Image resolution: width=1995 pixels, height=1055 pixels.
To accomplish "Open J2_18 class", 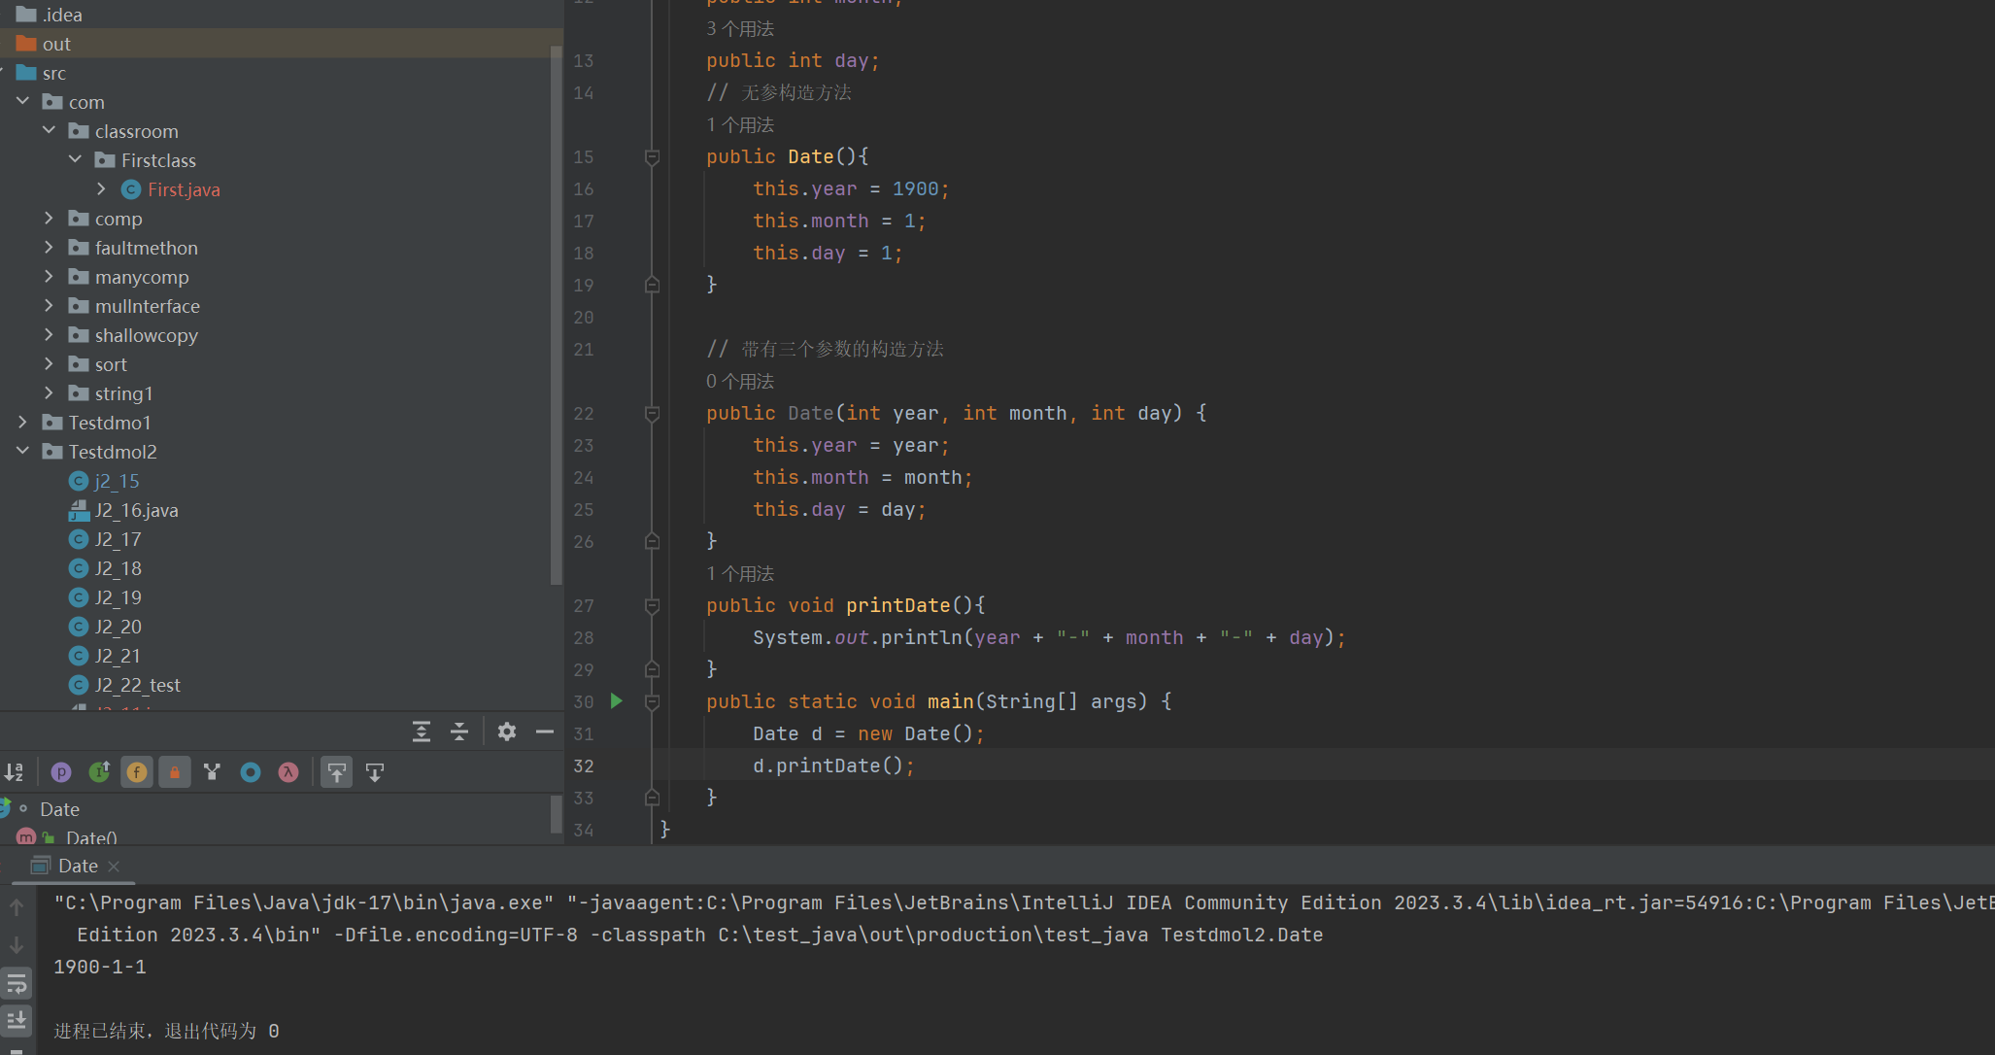I will (118, 568).
